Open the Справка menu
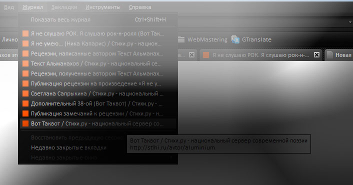 tap(140, 7)
